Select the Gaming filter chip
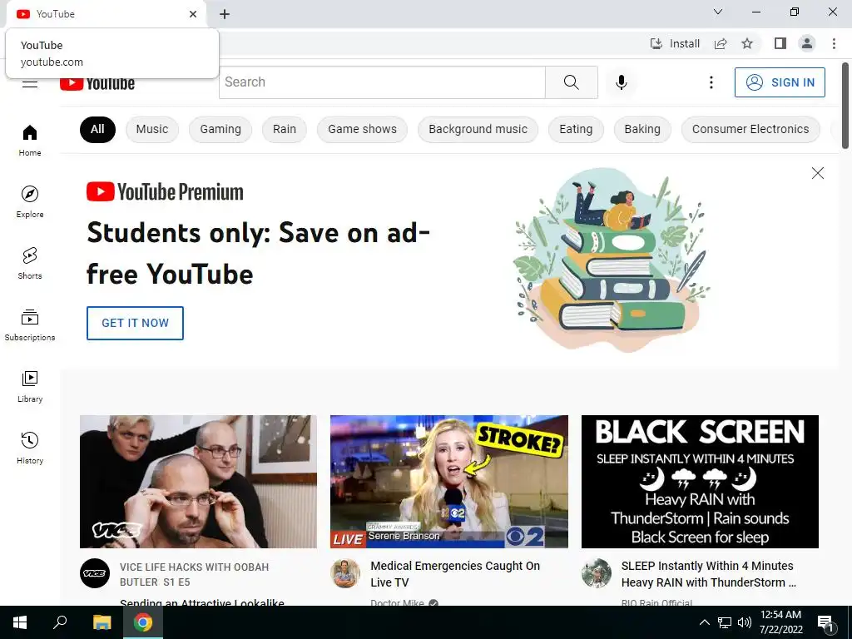Viewport: 852px width, 639px height. (220, 129)
